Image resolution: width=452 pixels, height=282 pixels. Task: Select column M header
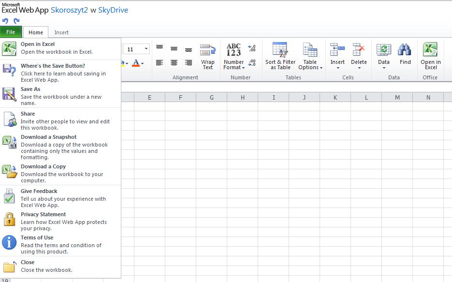tap(397, 97)
